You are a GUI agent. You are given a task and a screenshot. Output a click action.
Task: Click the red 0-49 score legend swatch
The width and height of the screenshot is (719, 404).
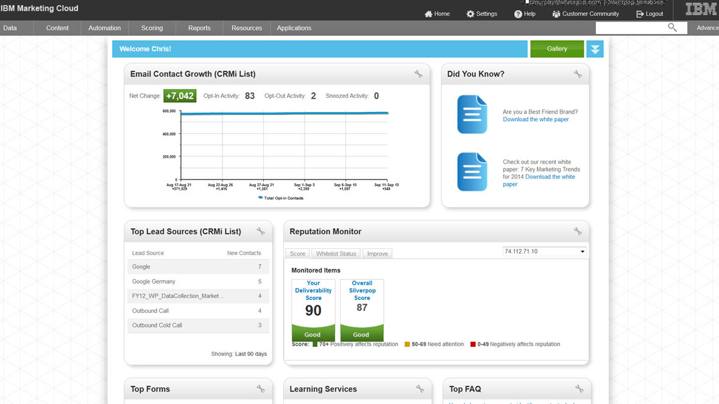pos(473,344)
